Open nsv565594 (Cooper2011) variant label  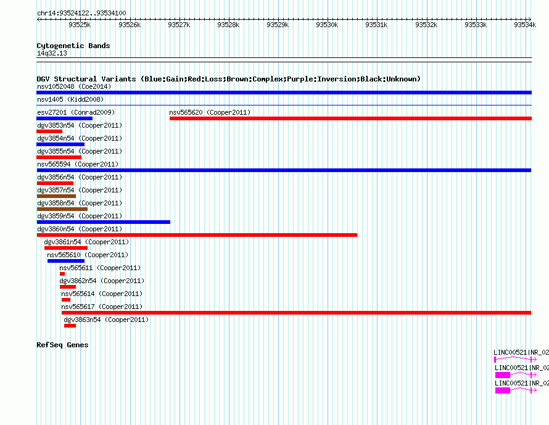(78, 164)
